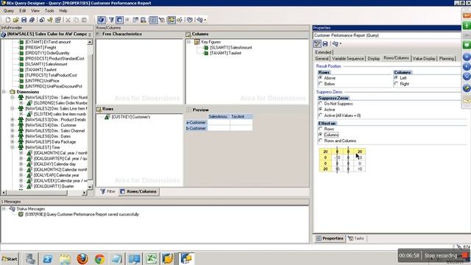
Task: Switch to the General properties tab
Action: tap(322, 59)
